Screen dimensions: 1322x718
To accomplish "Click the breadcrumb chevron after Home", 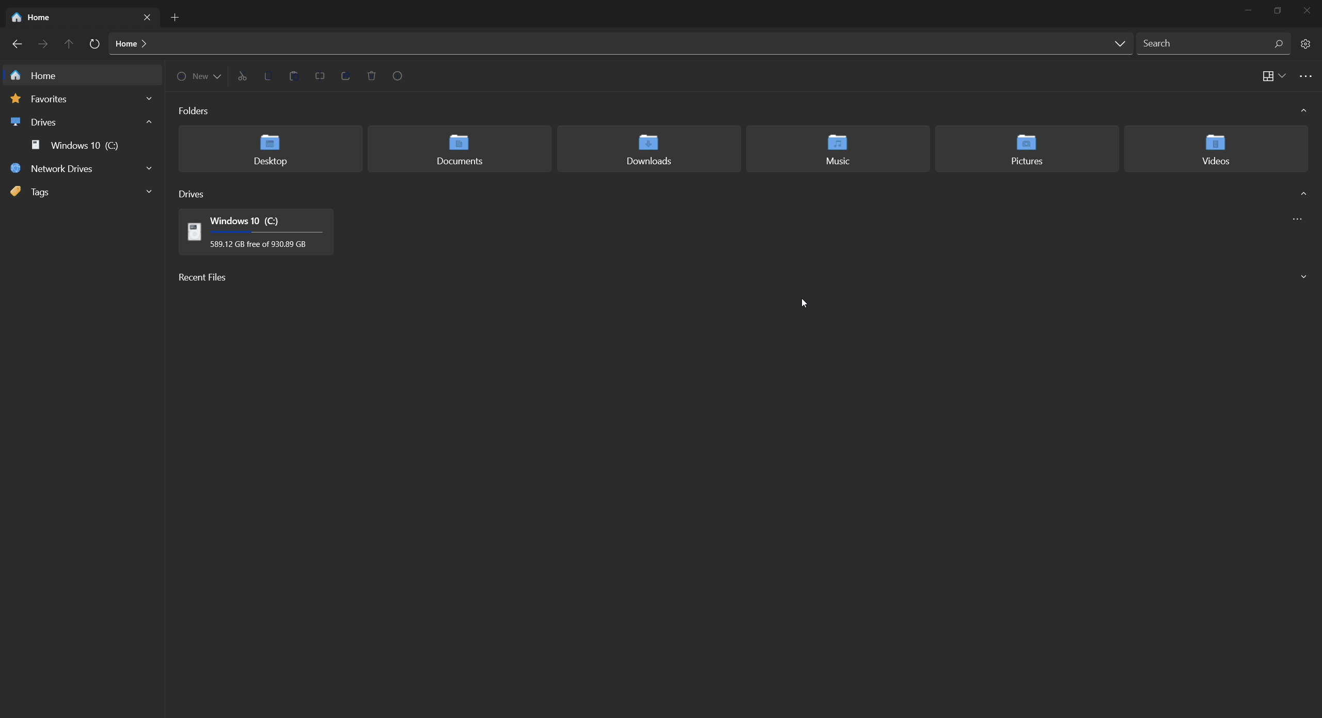I will tap(144, 44).
